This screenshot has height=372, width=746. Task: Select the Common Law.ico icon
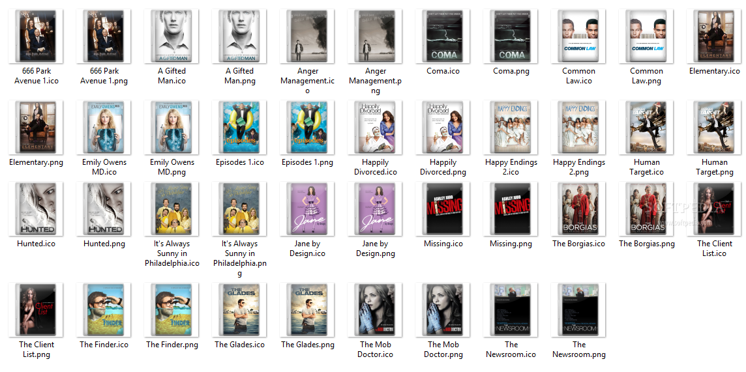pyautogui.click(x=578, y=36)
